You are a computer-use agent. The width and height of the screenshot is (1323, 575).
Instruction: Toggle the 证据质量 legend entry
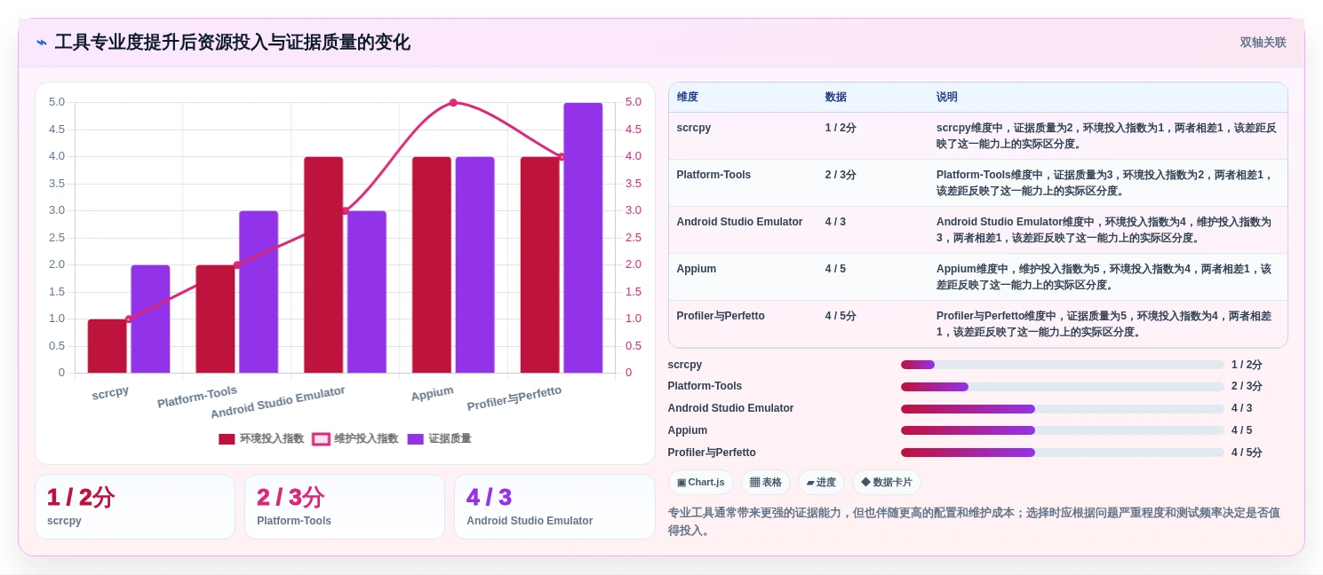[439, 438]
